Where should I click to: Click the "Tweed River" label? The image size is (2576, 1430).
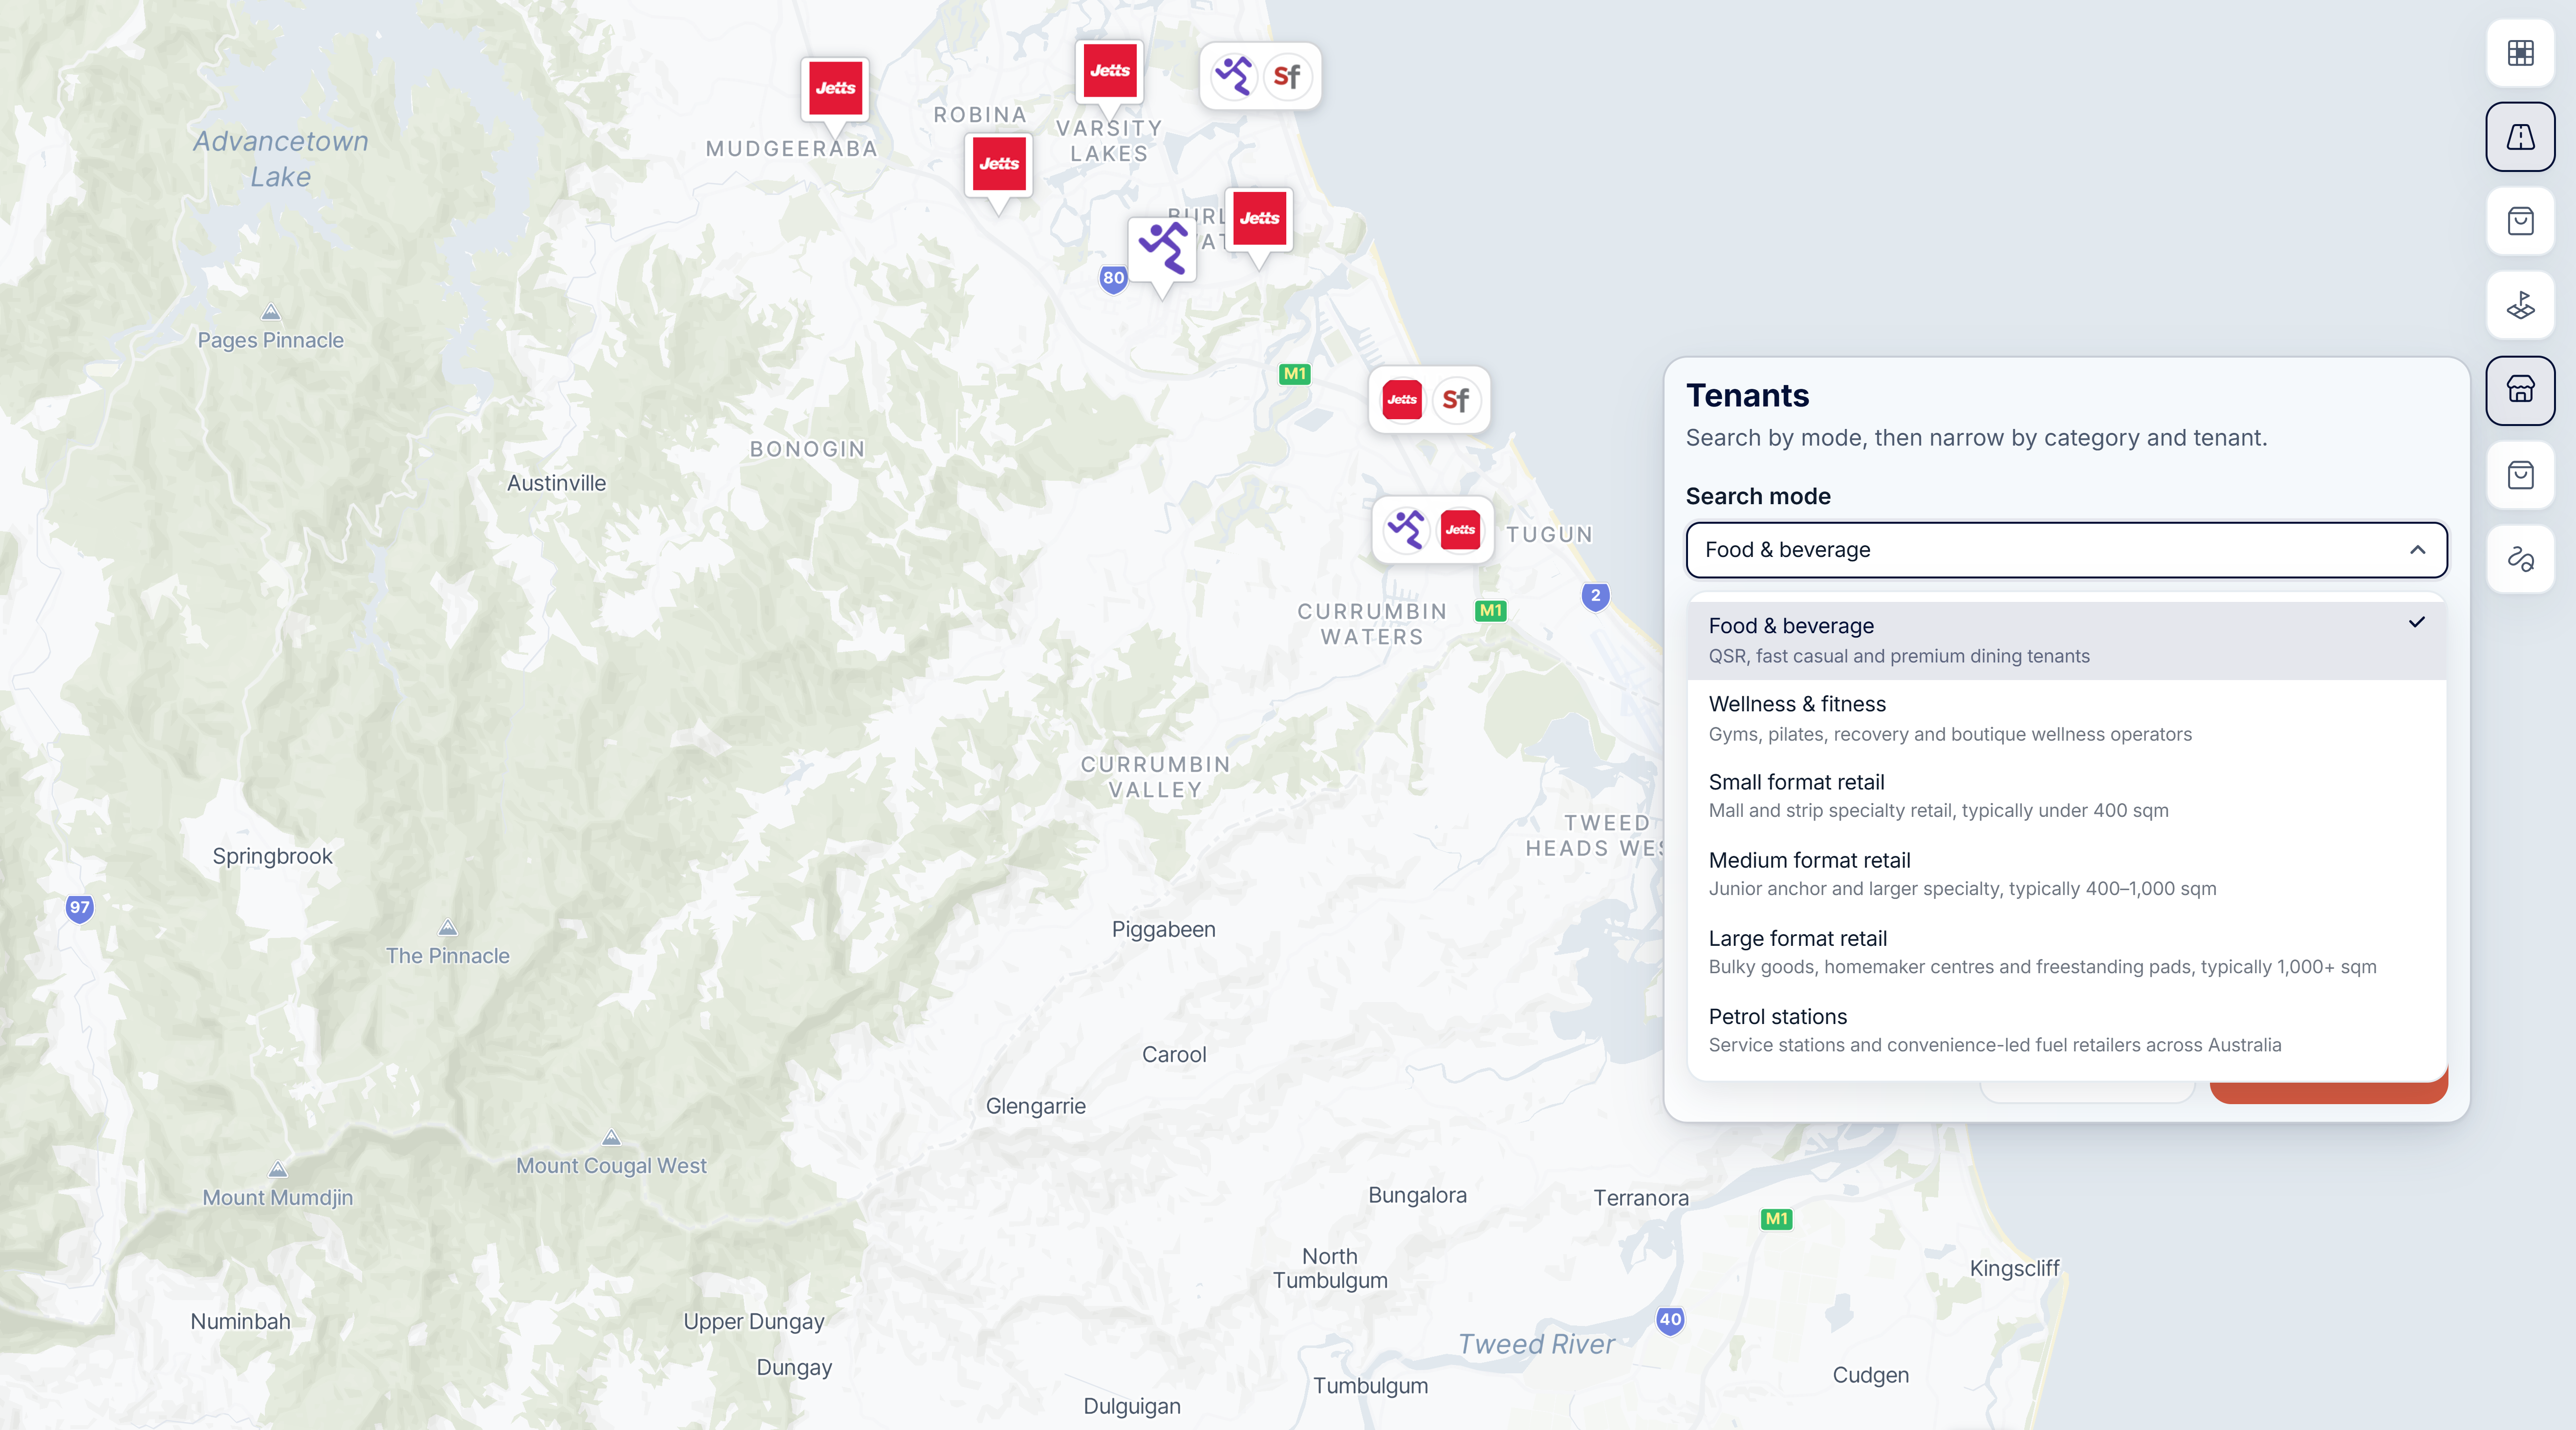pyautogui.click(x=1536, y=1344)
